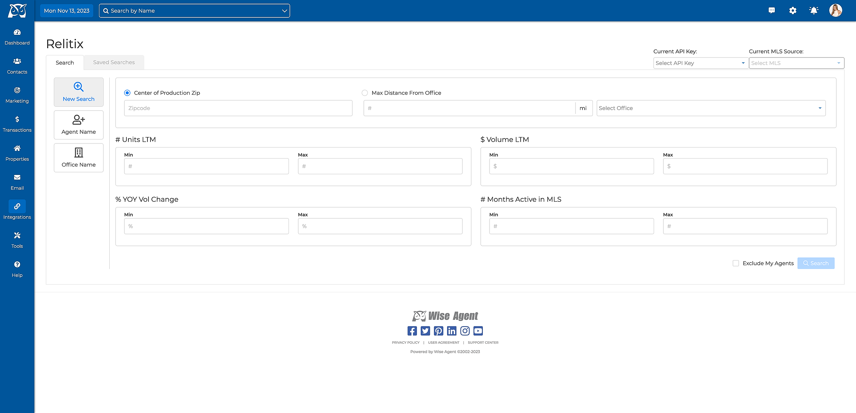Screen dimensions: 856x413
Task: Click Months Active in MLS Max field
Action: coord(745,226)
